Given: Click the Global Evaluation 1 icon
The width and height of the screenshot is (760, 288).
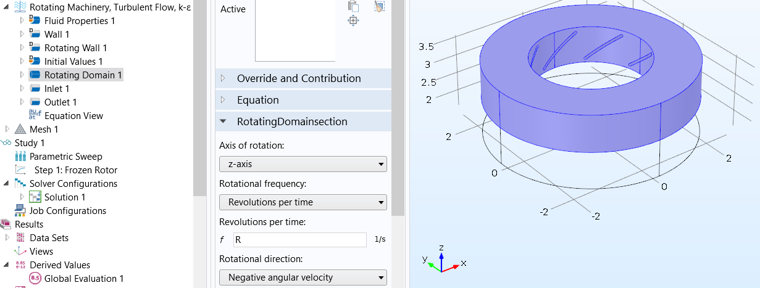Looking at the screenshot, I should tap(35, 279).
